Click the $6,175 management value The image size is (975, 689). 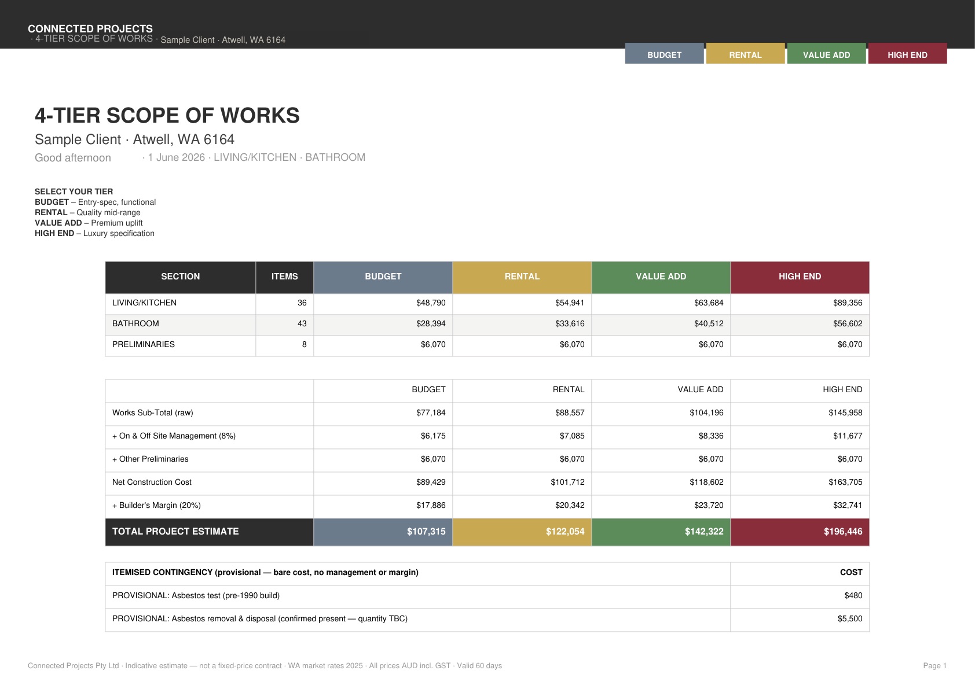(x=433, y=436)
